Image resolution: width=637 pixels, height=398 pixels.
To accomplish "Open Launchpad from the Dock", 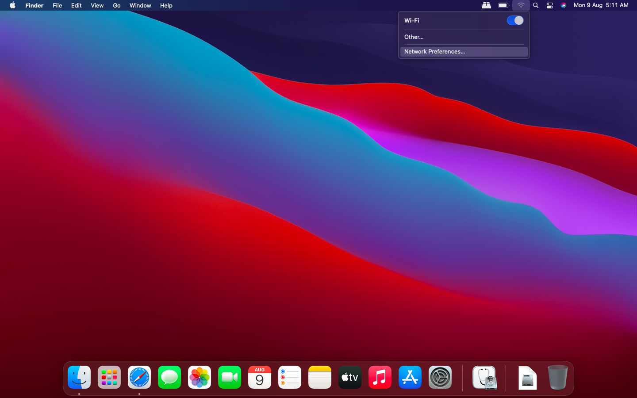I will point(109,378).
